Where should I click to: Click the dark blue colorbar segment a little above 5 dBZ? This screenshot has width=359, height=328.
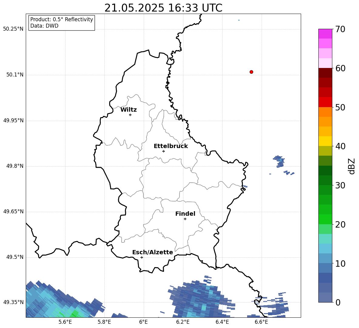(325, 278)
